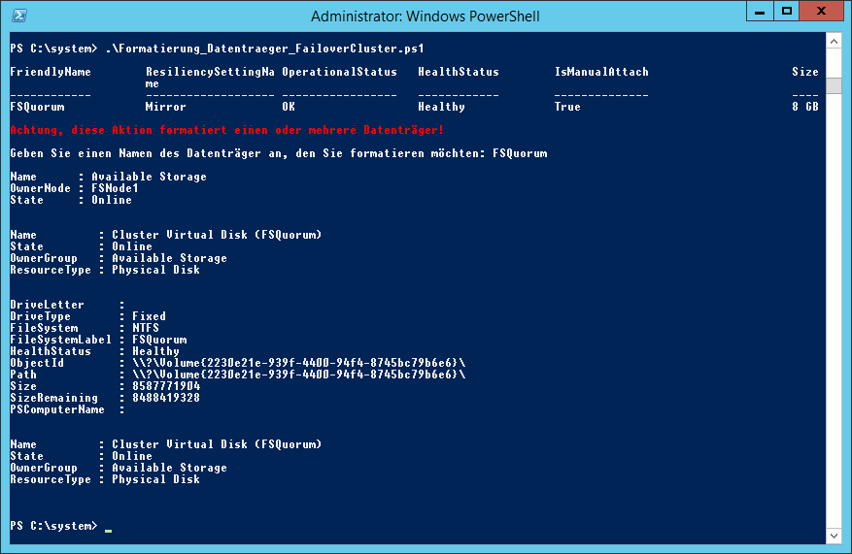Click the IsManualAttach column header
852x554 pixels.
point(601,72)
